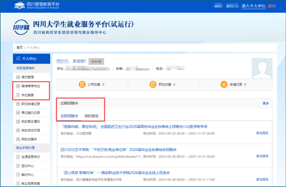Click the icon next to 职位申请记录
This screenshot has width=286, height=187.
18,104
